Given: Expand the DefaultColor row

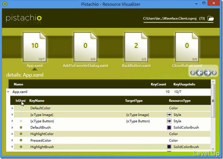Looking at the screenshot, I should 12,108.
